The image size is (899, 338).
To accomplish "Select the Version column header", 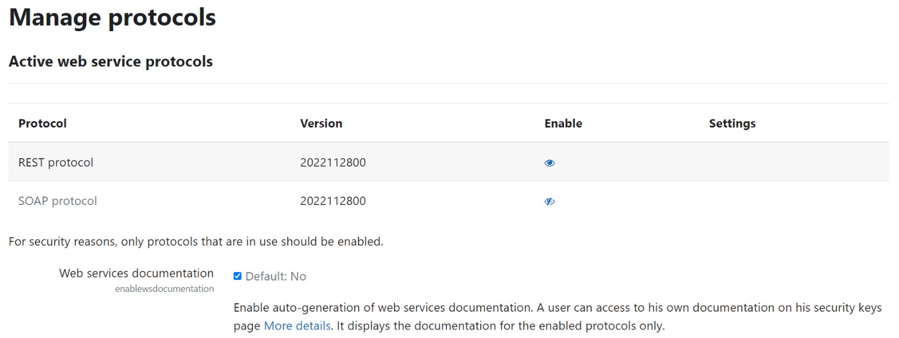I will pyautogui.click(x=321, y=123).
